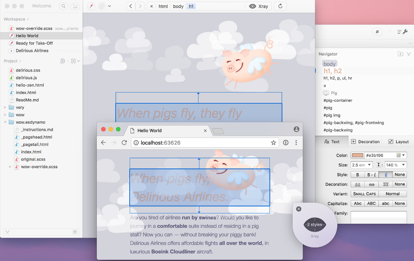The width and height of the screenshot is (414, 261).
Task: Expand the wow folder
Action: (5, 115)
